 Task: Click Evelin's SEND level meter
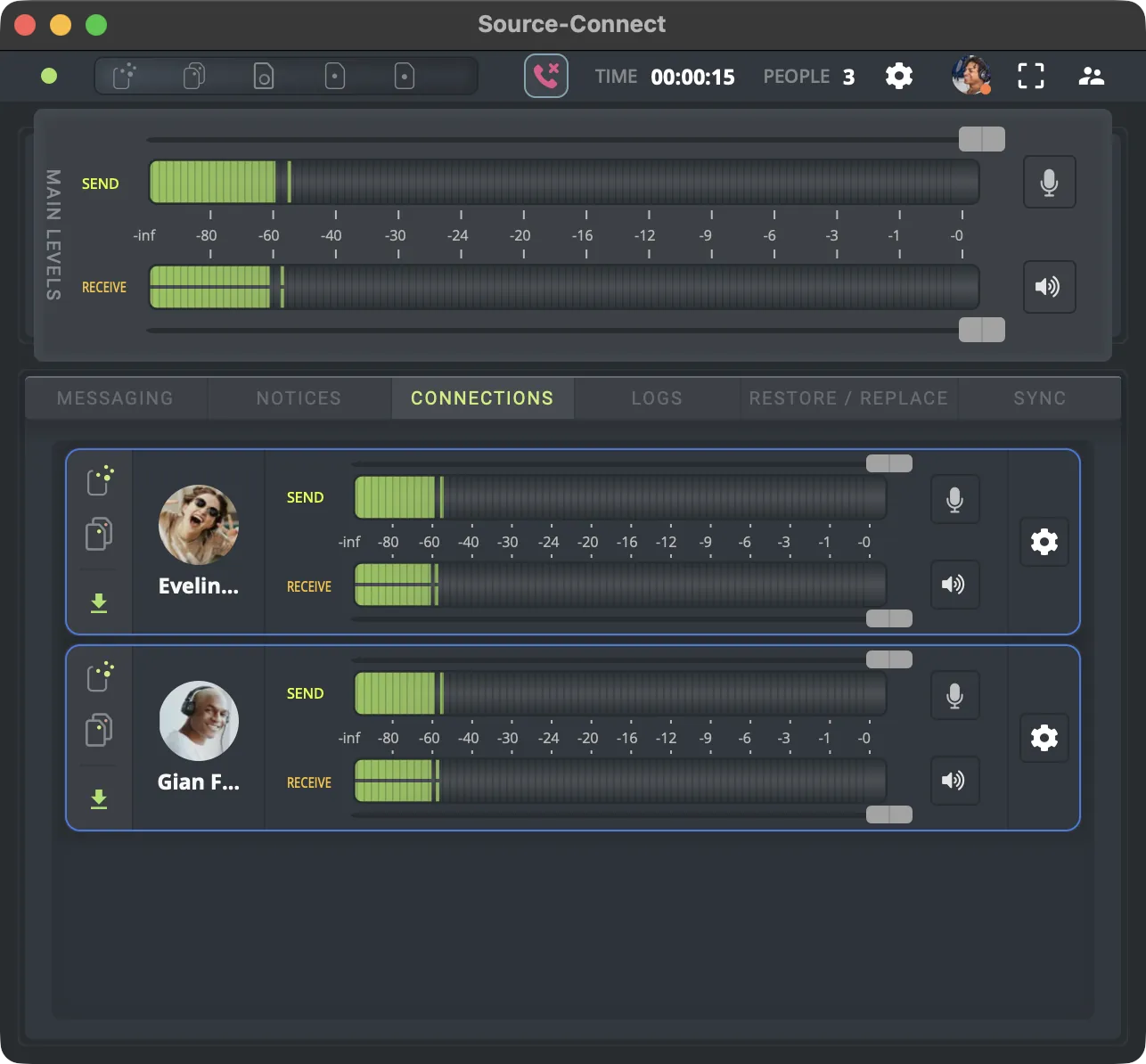620,497
